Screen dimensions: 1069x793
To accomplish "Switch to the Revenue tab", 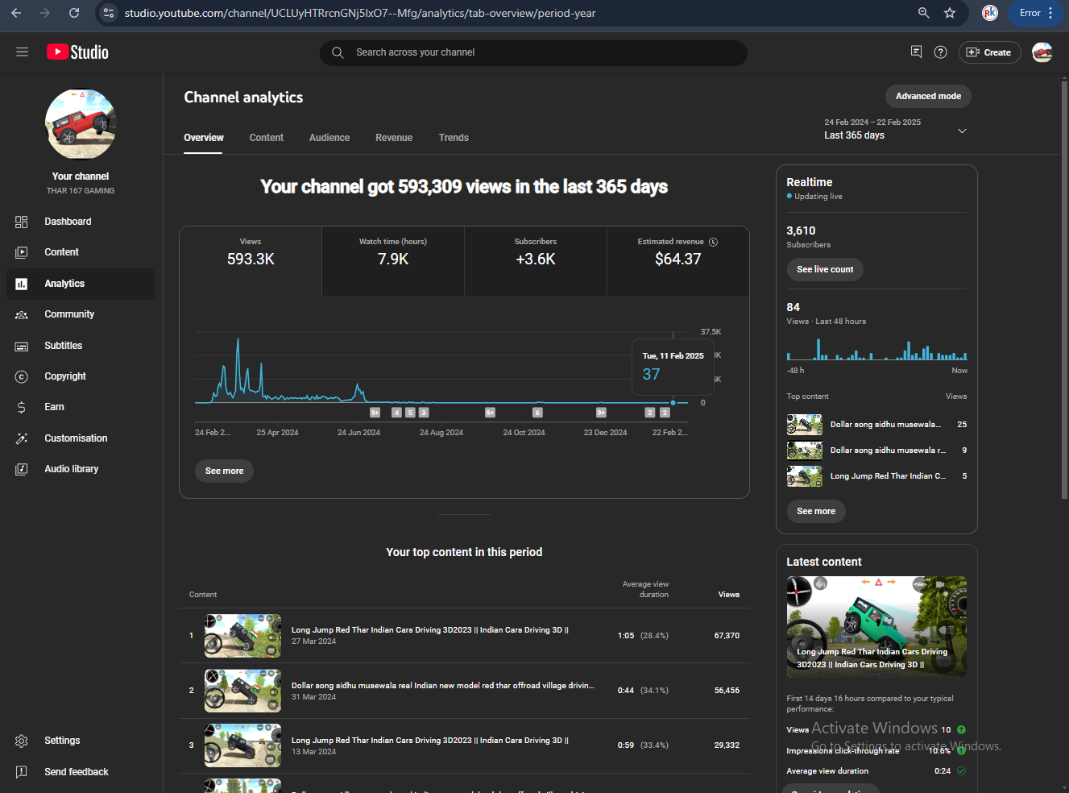I will tap(393, 138).
